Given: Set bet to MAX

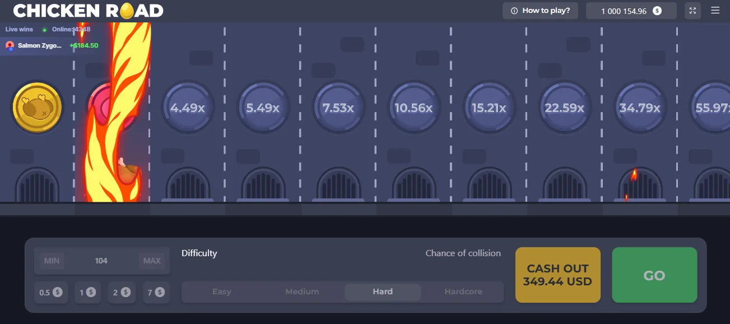Looking at the screenshot, I should [x=152, y=261].
